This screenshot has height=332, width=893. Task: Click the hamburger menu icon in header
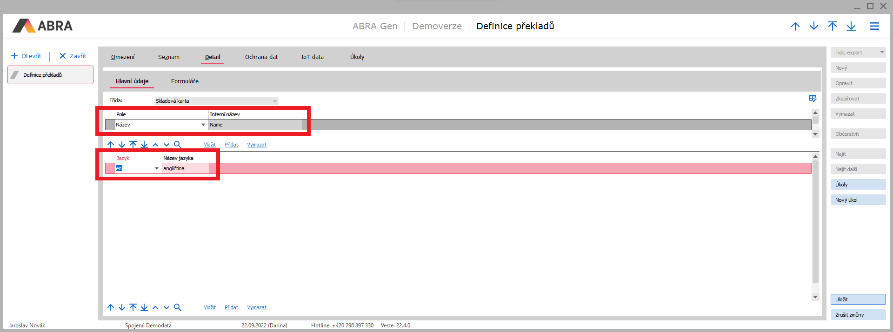[874, 26]
